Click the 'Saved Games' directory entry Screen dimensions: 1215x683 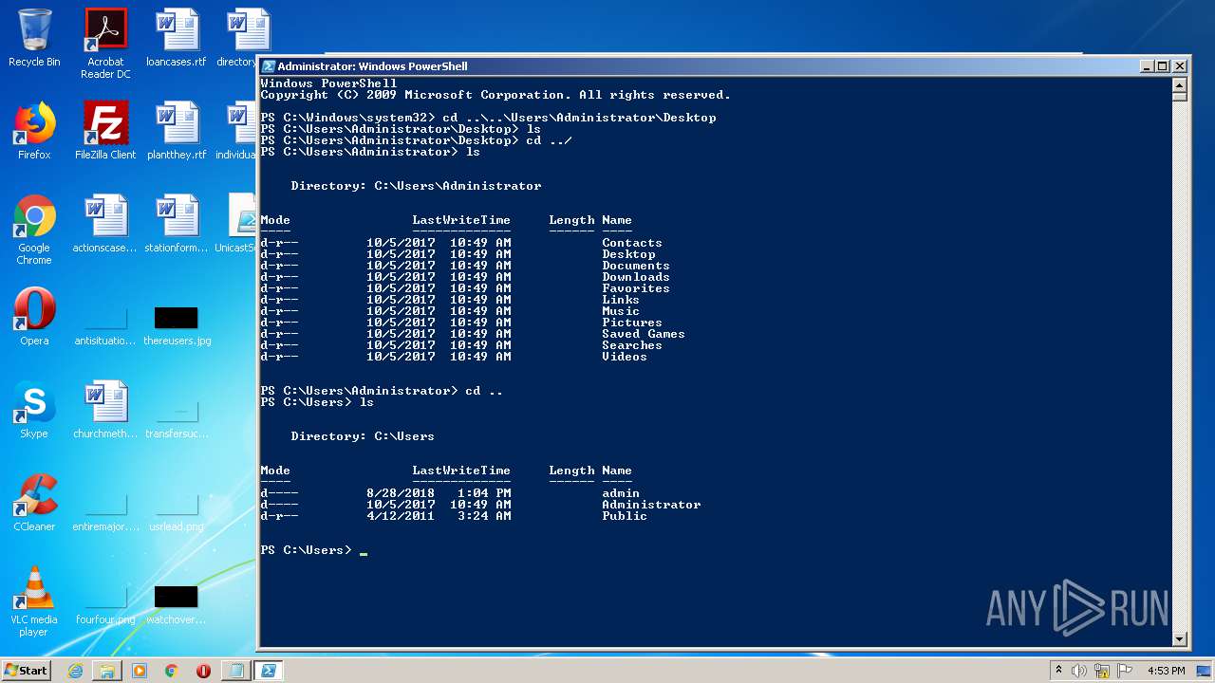pos(644,334)
